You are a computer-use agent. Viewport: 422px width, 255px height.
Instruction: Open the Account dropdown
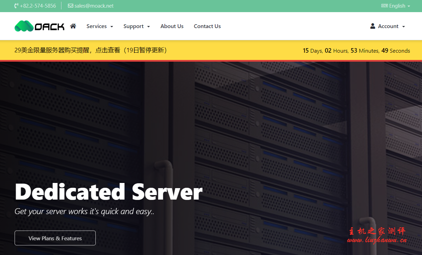(x=388, y=26)
